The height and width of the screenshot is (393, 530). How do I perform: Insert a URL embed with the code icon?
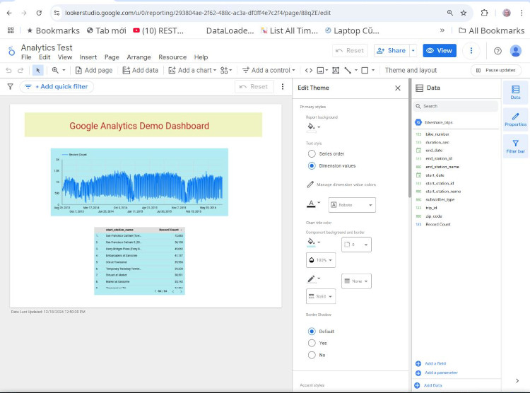point(309,71)
